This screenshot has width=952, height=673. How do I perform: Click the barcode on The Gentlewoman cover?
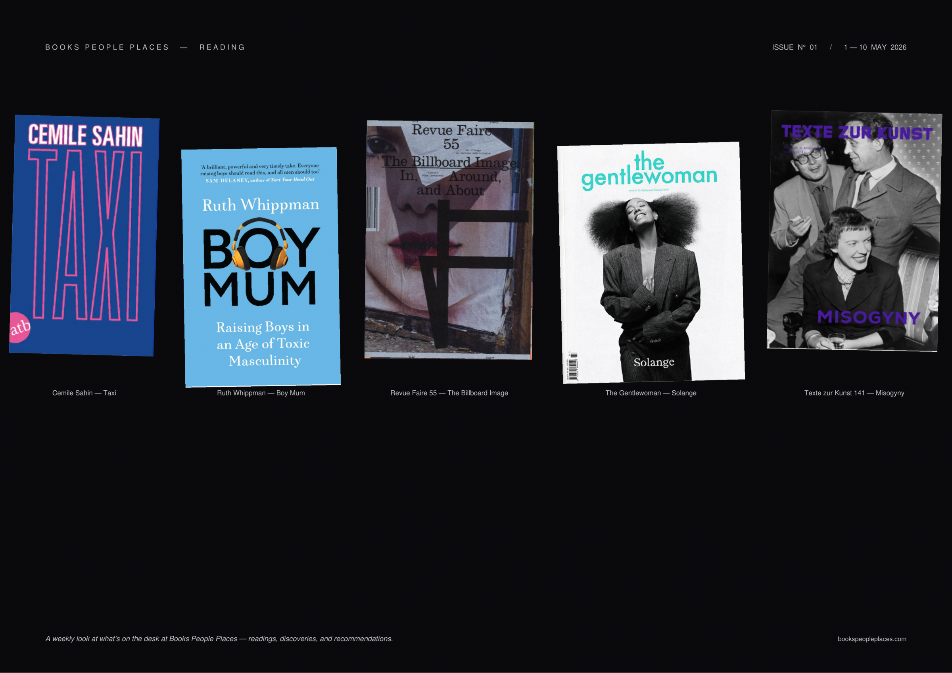click(x=572, y=366)
